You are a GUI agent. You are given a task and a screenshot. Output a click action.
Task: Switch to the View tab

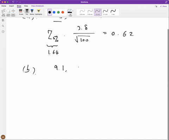pyautogui.click(x=26, y=6)
